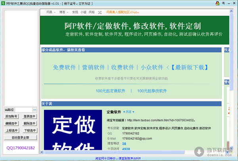This screenshot has height=161, width=238.
Task: Click into the QQ路径 input field
Action: (x=24, y=110)
